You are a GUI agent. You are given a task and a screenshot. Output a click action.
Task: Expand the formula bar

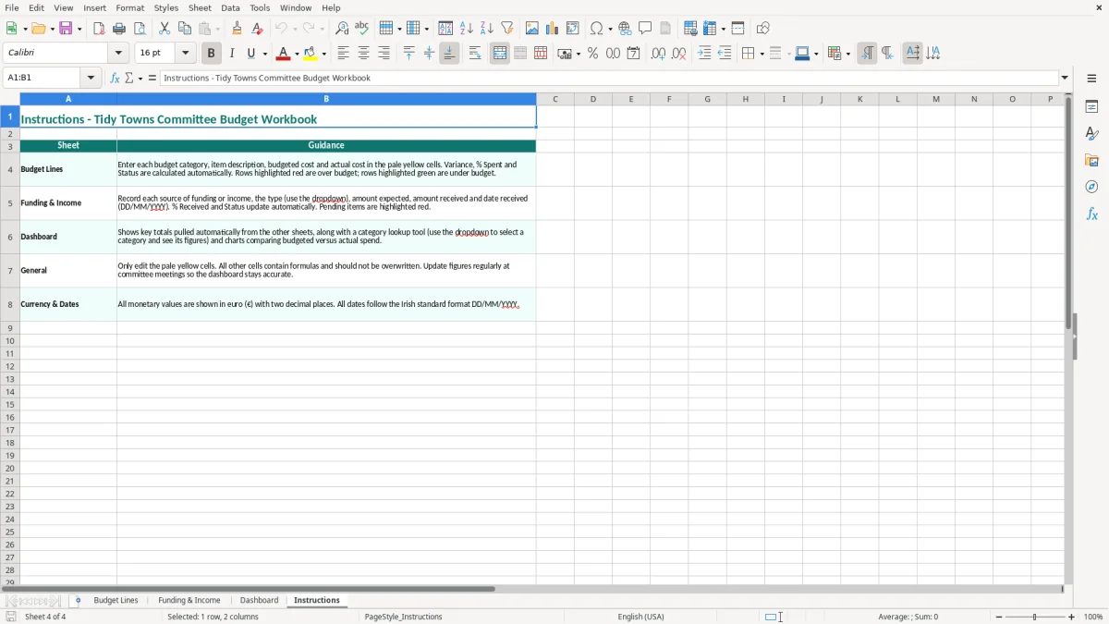(1065, 78)
